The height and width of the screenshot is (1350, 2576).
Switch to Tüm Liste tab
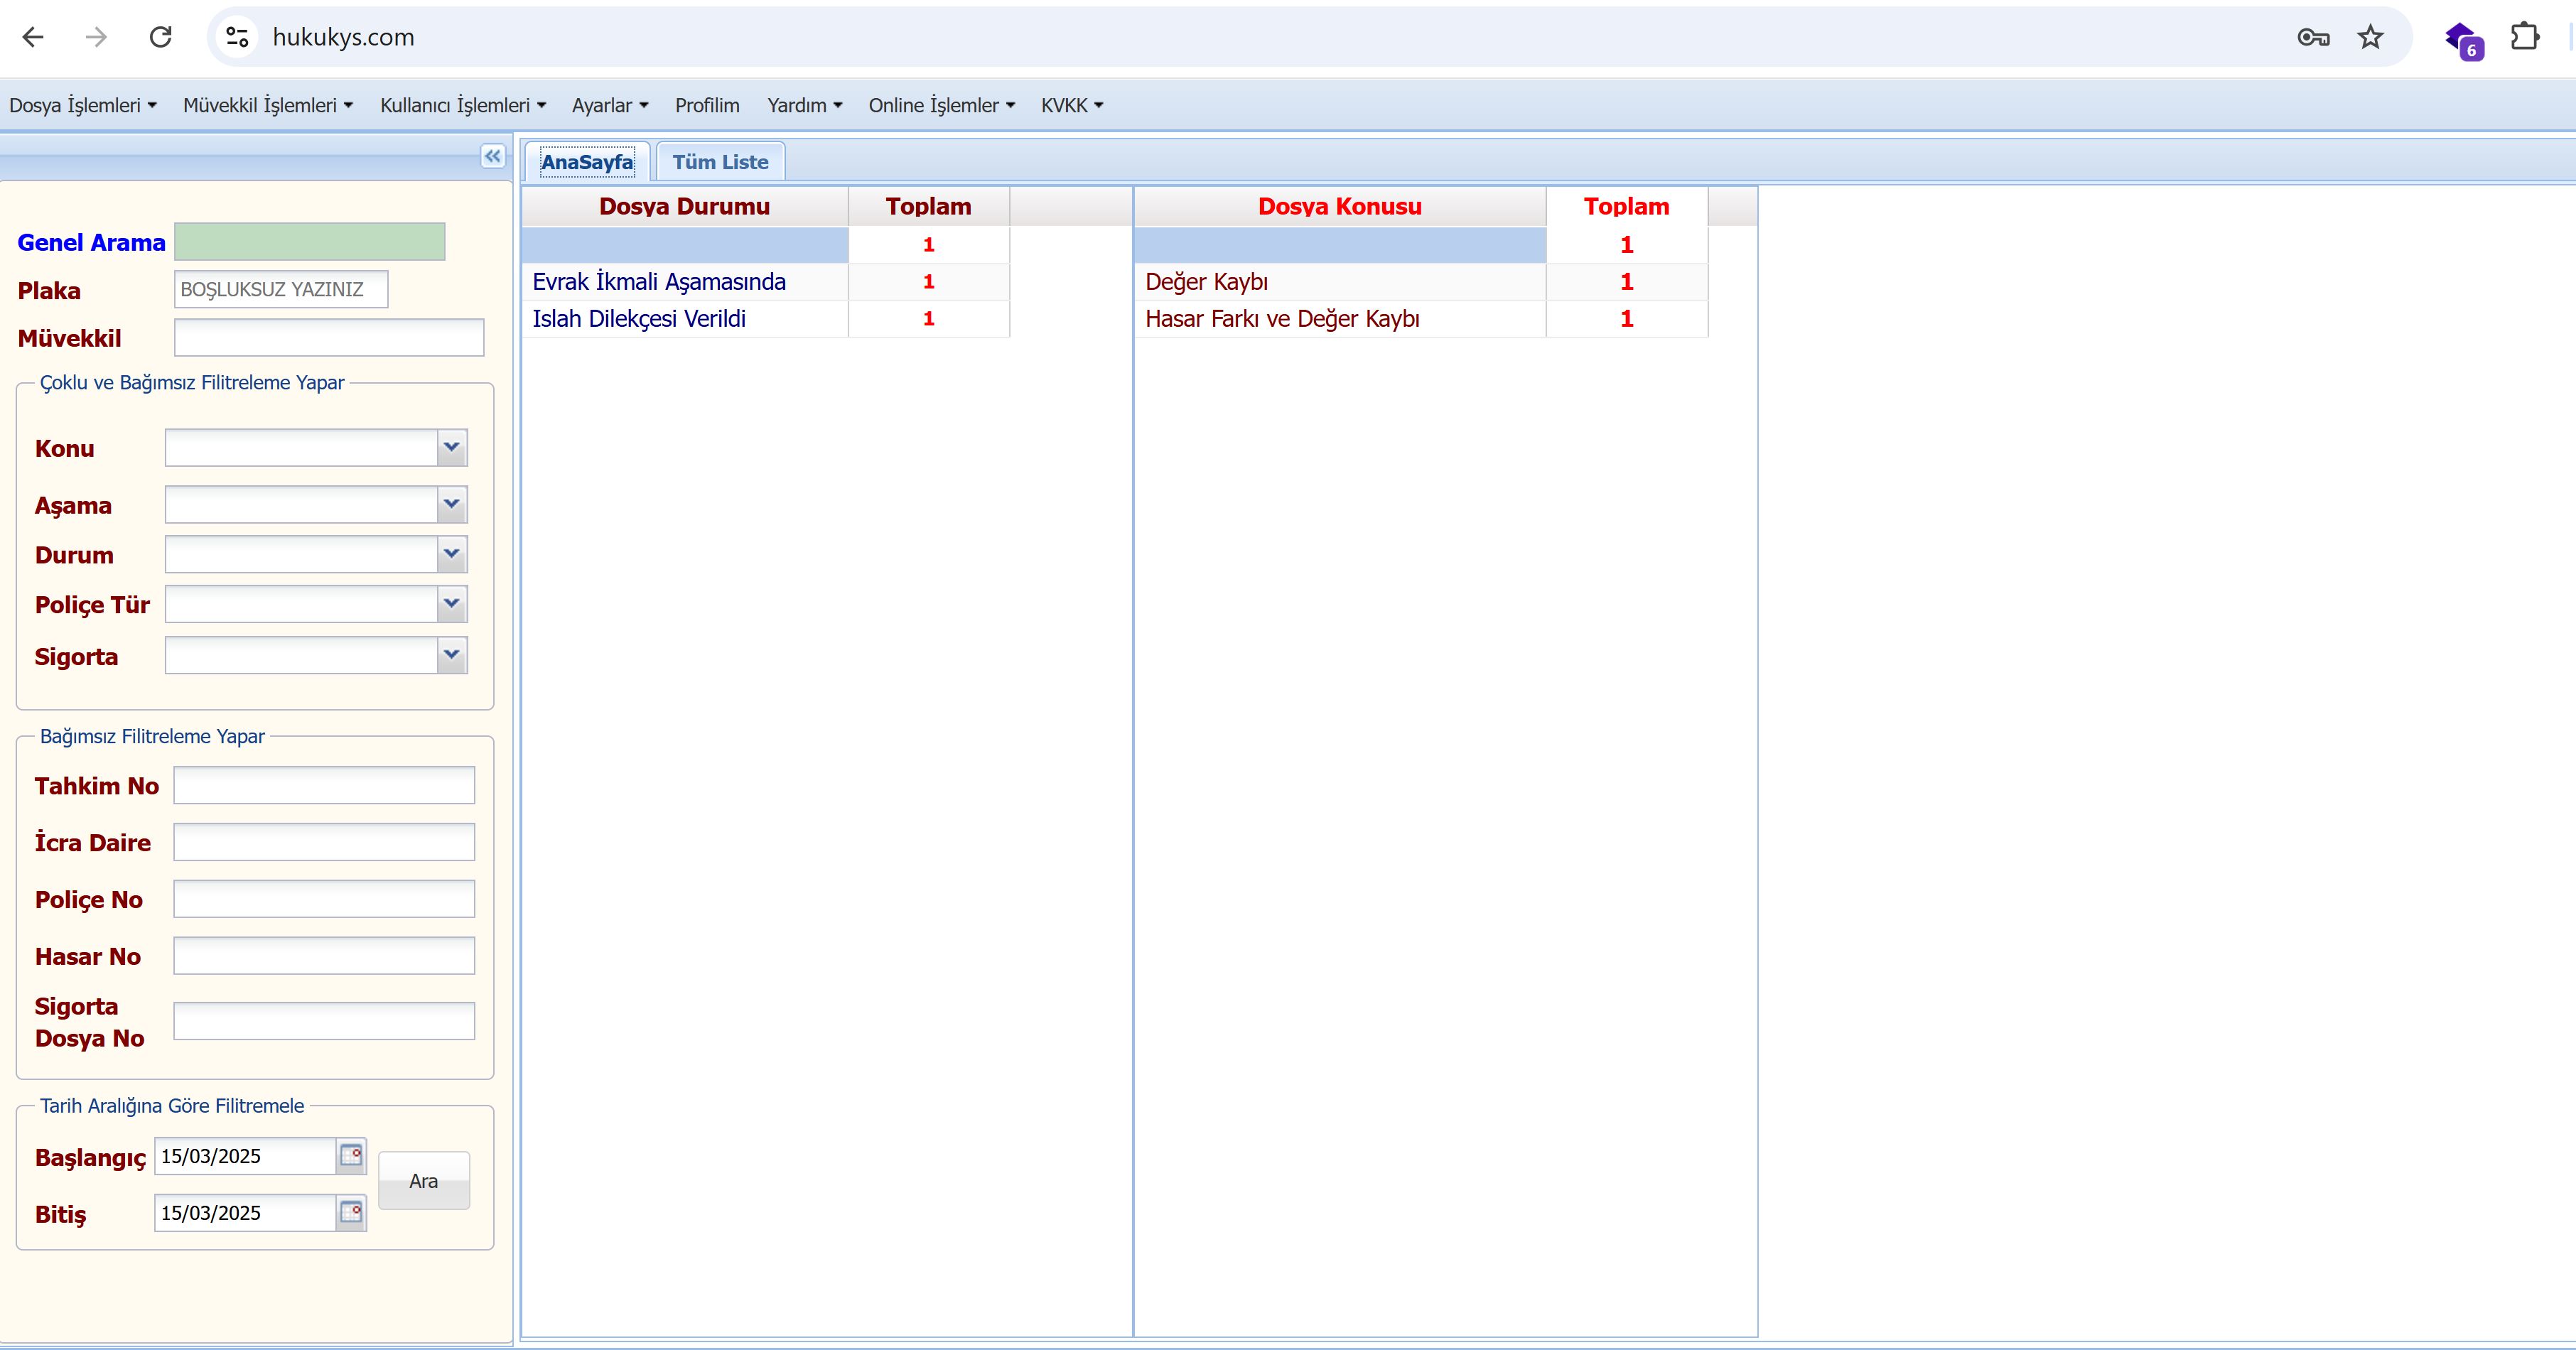(720, 162)
